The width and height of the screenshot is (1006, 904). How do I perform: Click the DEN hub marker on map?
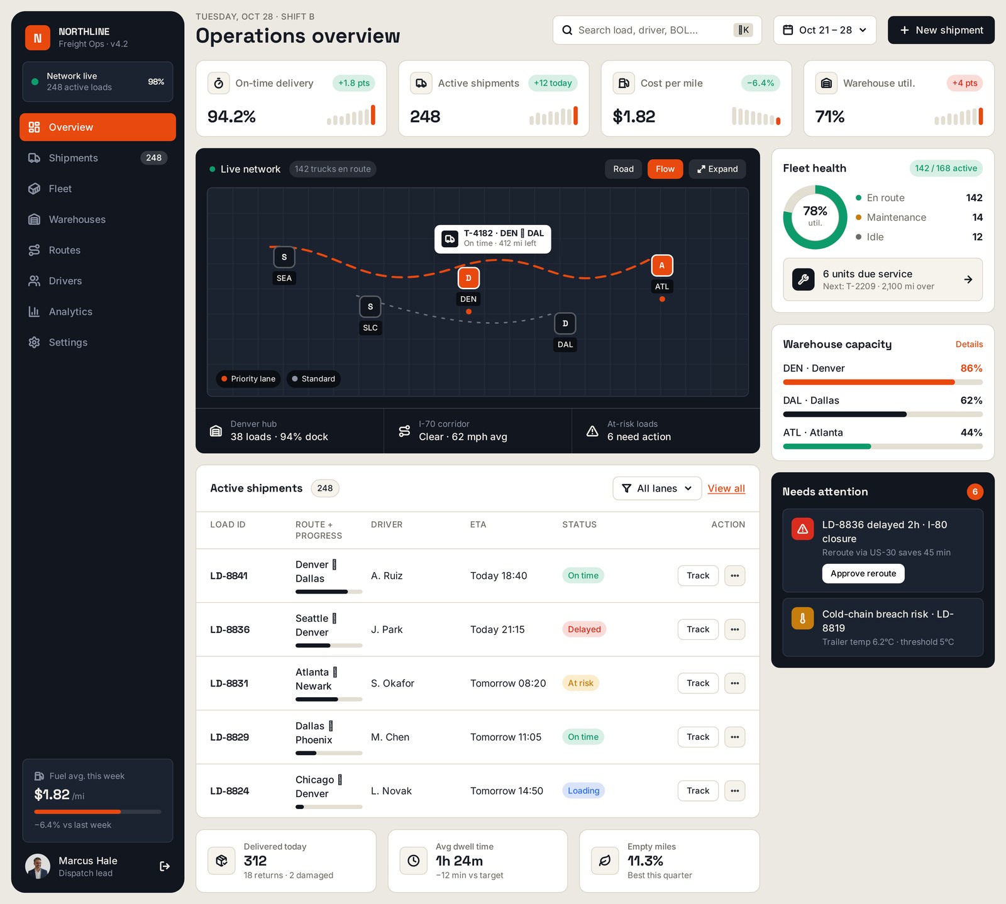[x=468, y=278]
